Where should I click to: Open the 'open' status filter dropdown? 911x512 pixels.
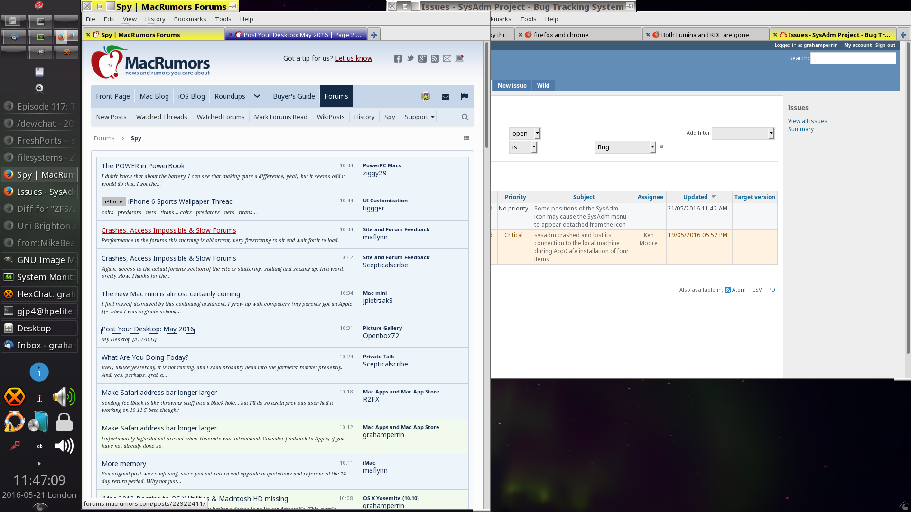(x=525, y=134)
